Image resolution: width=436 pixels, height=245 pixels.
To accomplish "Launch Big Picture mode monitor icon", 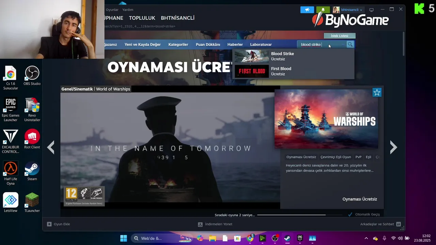I will click(371, 10).
